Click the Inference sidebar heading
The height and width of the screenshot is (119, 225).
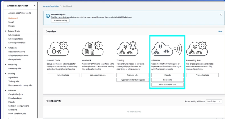click(x=12, y=90)
